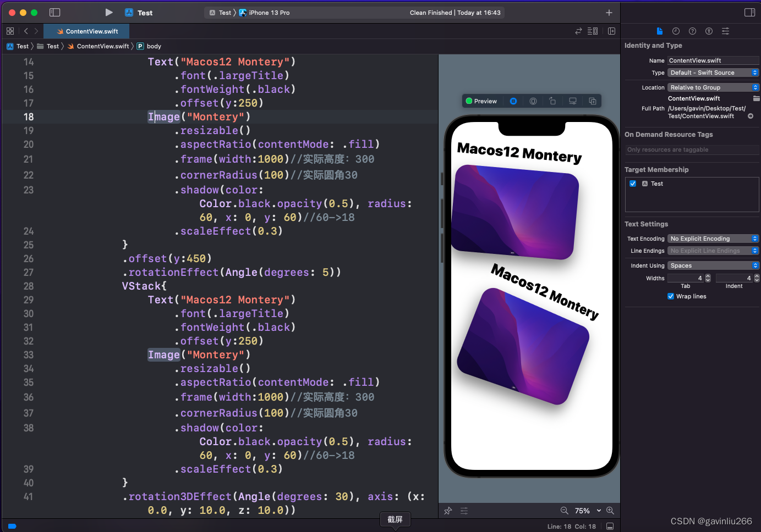761x532 pixels.
Task: Show the History inspector
Action: pyautogui.click(x=676, y=31)
